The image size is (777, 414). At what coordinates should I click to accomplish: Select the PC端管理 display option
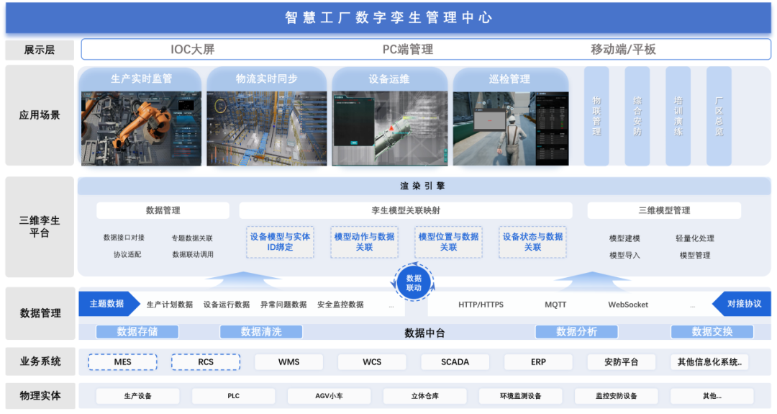[407, 50]
